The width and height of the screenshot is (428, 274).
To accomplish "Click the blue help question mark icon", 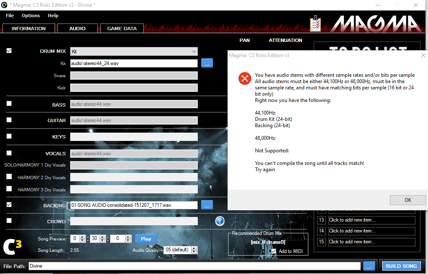I will [220, 221].
